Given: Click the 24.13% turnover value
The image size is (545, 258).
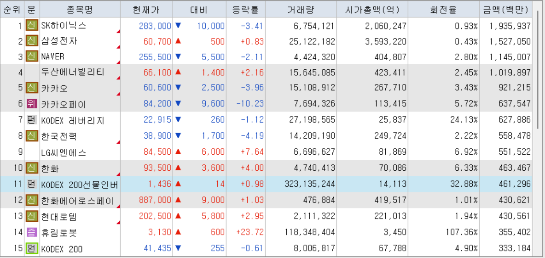Looking at the screenshot, I should coord(464,120).
